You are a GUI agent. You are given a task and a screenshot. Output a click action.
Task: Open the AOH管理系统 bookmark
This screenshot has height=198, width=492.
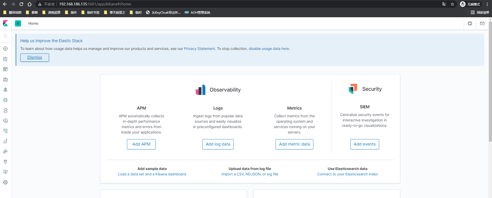coord(197,12)
